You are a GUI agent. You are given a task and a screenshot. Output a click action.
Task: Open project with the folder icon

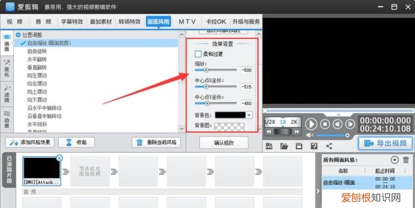(284, 146)
